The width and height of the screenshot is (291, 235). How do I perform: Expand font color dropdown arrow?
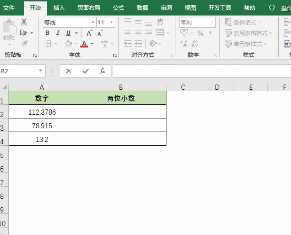coord(92,44)
